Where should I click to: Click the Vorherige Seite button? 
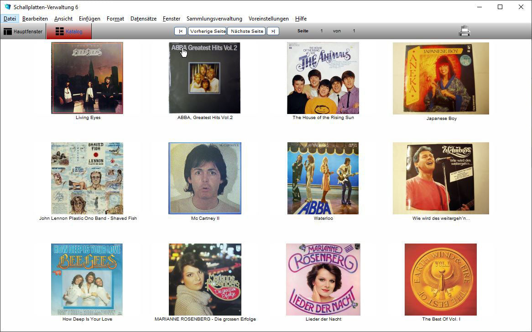(x=208, y=31)
